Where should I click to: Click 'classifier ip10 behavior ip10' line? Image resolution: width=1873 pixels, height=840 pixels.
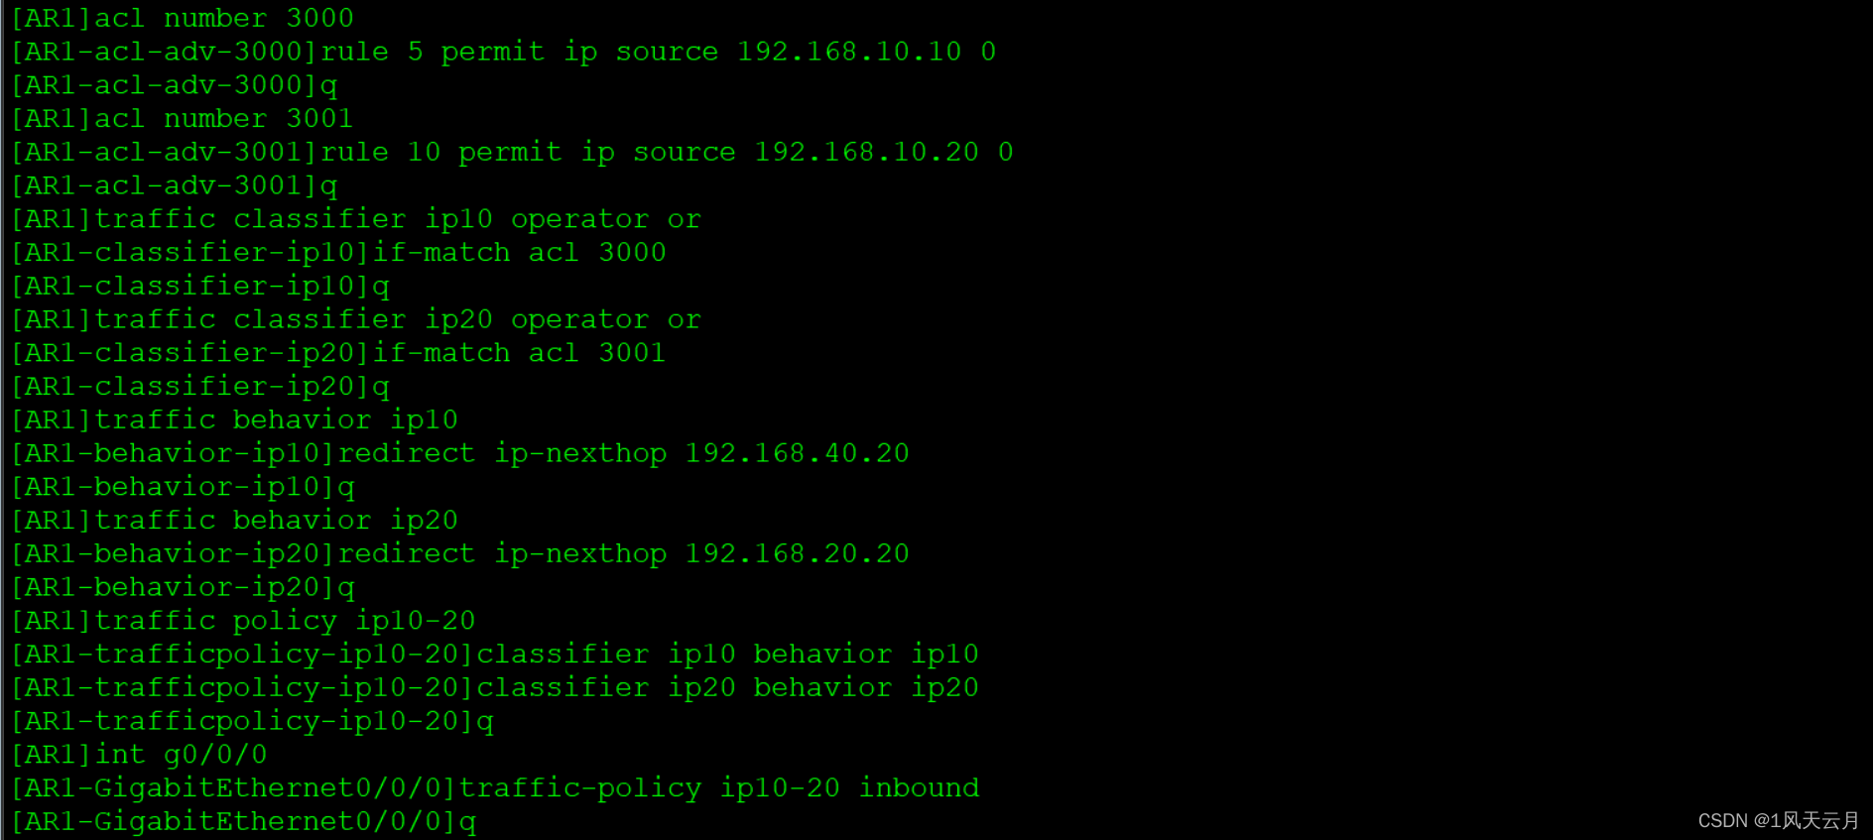[495, 654]
